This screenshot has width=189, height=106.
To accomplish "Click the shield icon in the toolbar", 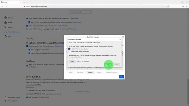I will (x=183, y=6).
